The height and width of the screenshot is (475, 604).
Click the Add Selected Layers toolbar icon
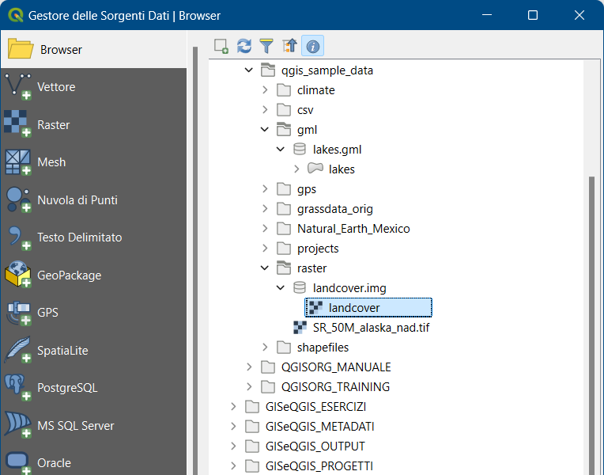[x=221, y=46]
